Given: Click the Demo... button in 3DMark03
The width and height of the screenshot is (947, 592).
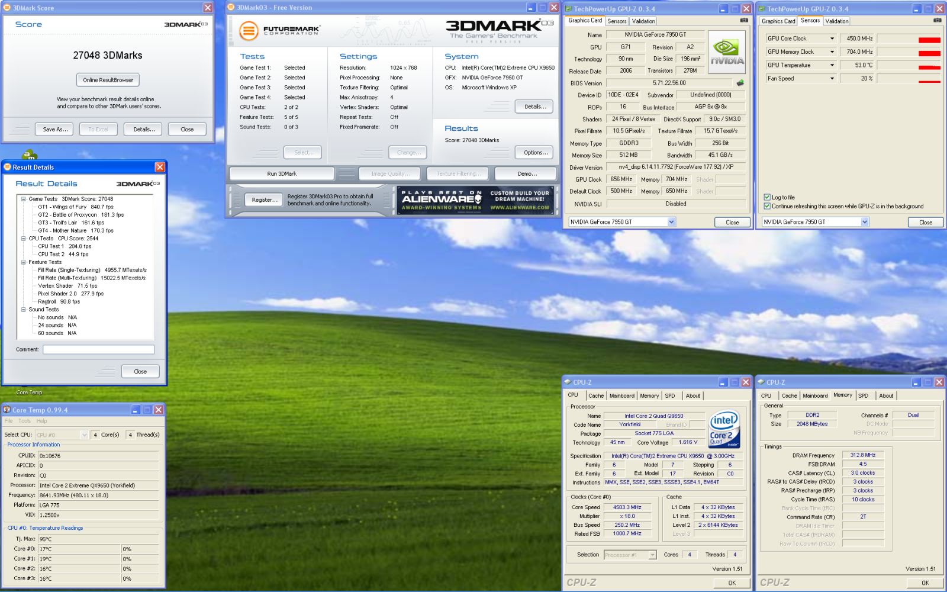Looking at the screenshot, I should pyautogui.click(x=526, y=173).
